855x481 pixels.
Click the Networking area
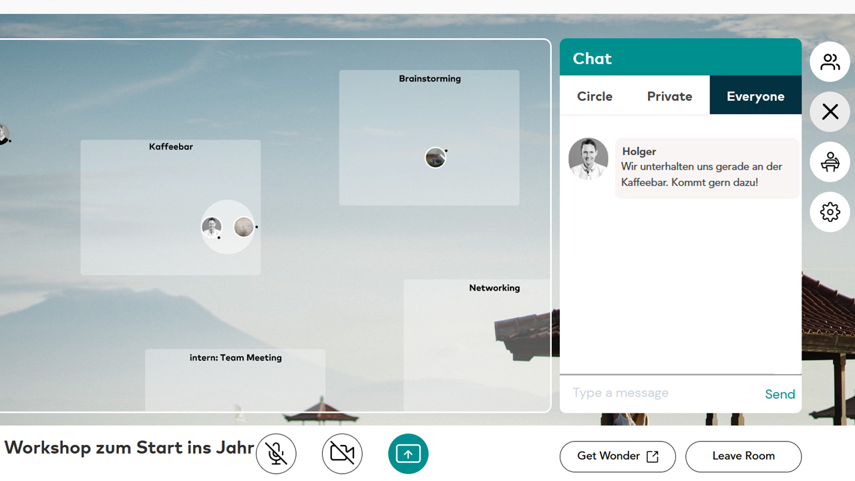tap(476, 347)
